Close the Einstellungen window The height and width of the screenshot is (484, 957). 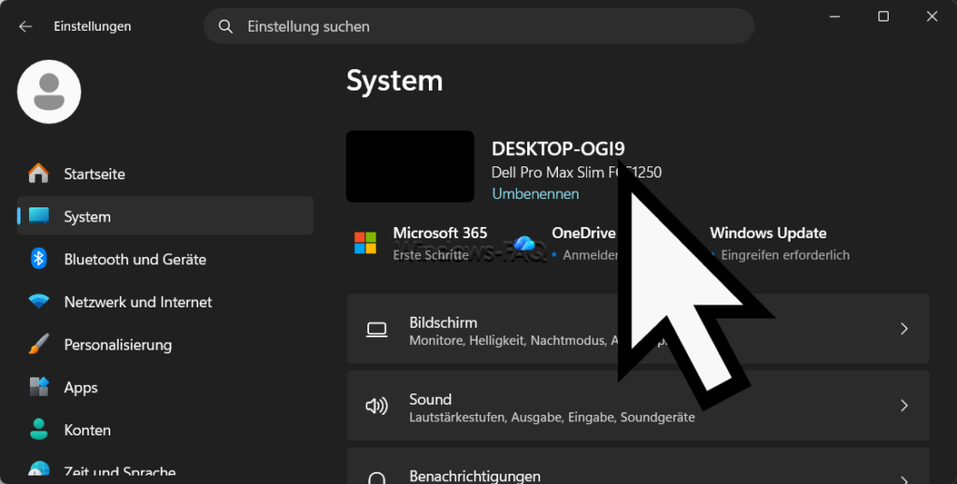932,17
